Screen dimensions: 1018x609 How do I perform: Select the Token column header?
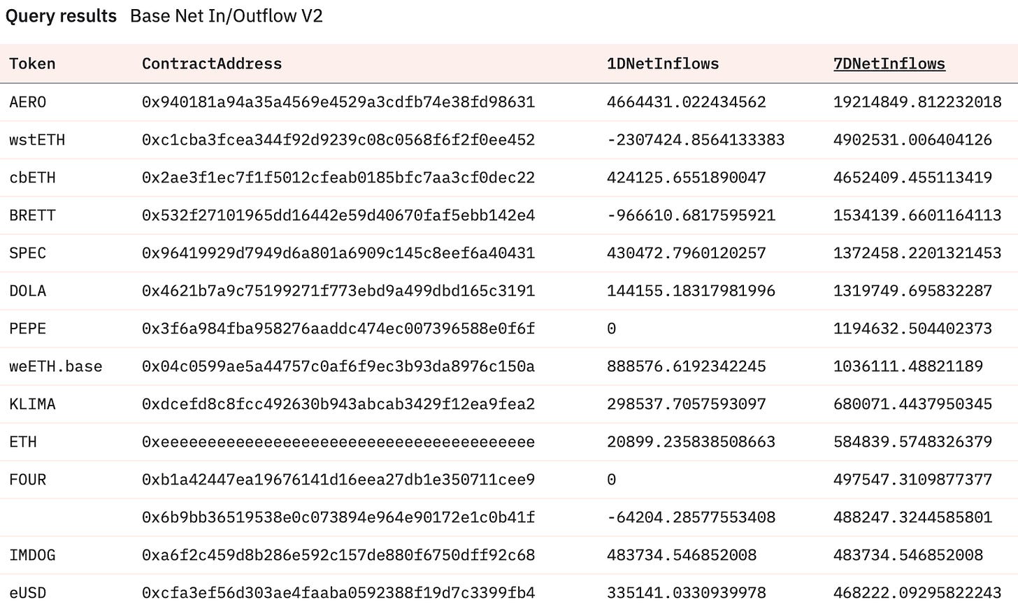pos(32,64)
